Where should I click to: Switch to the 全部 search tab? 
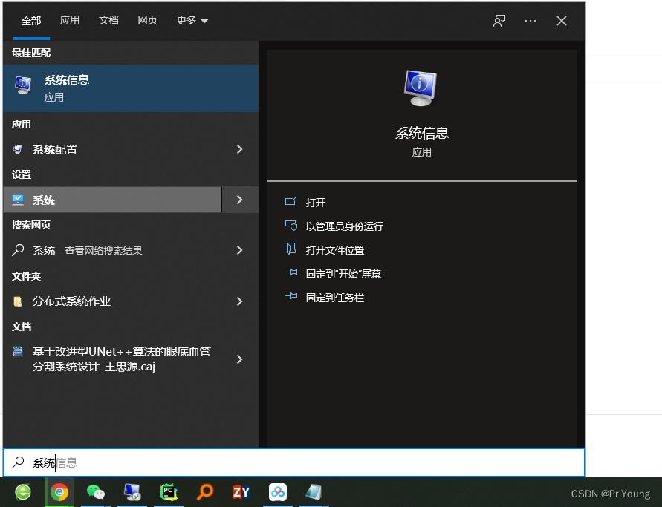[x=31, y=21]
